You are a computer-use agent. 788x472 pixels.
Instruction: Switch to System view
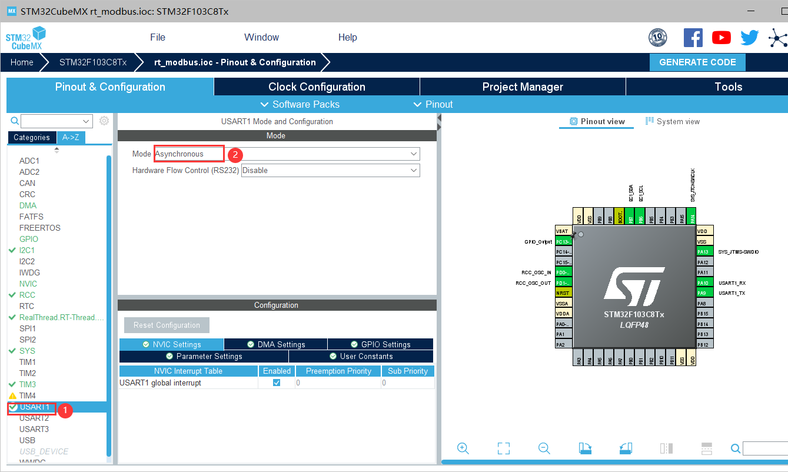pyautogui.click(x=673, y=121)
